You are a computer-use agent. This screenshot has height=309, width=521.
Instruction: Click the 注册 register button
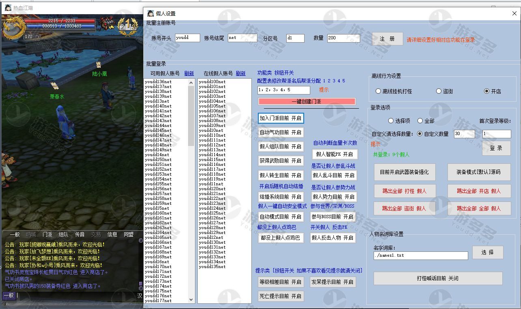pyautogui.click(x=387, y=39)
